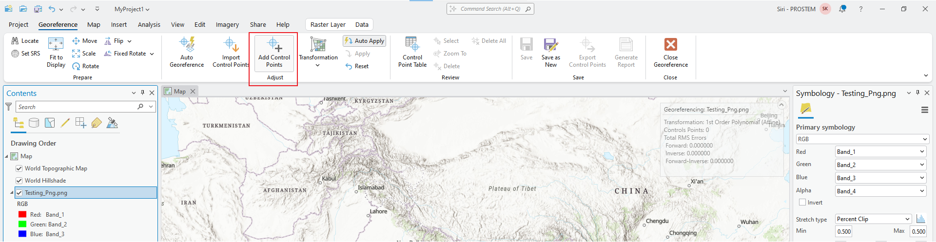Uncheck Testing_Png.png layer visibility
Screen dimensions: 936x242
pos(19,193)
